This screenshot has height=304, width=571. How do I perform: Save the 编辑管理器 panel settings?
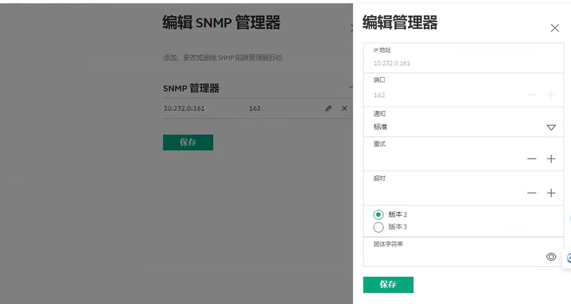tap(388, 285)
